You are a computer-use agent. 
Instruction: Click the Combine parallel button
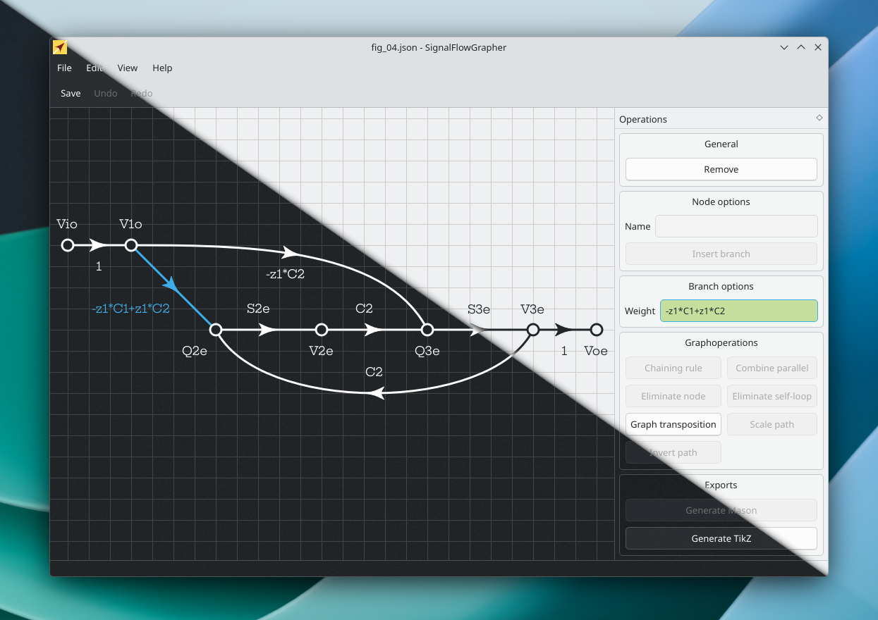(x=772, y=368)
